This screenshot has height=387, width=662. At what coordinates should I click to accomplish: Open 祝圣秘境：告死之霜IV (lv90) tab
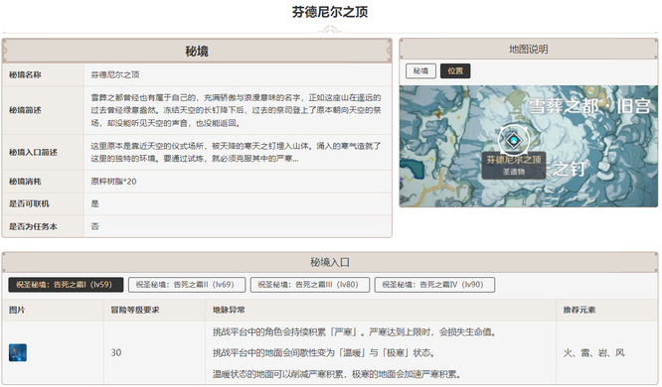434,285
